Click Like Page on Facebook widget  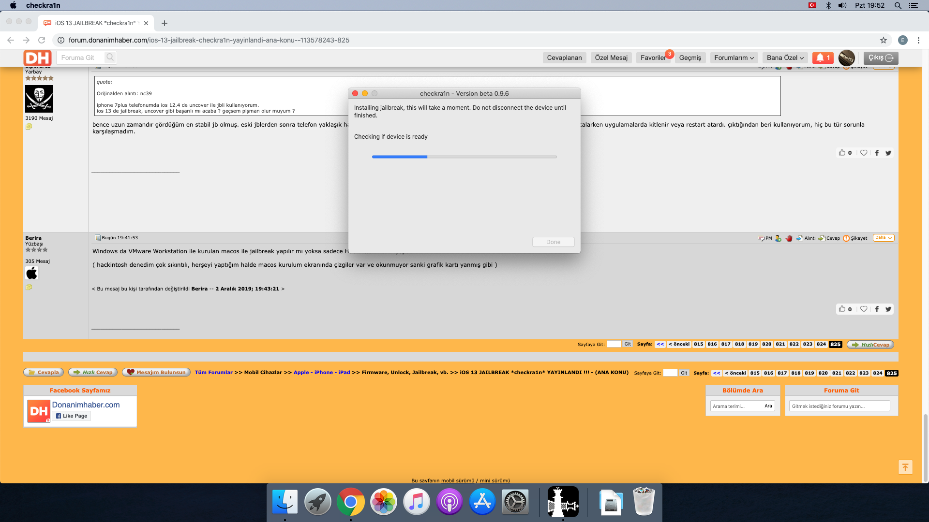tap(72, 416)
